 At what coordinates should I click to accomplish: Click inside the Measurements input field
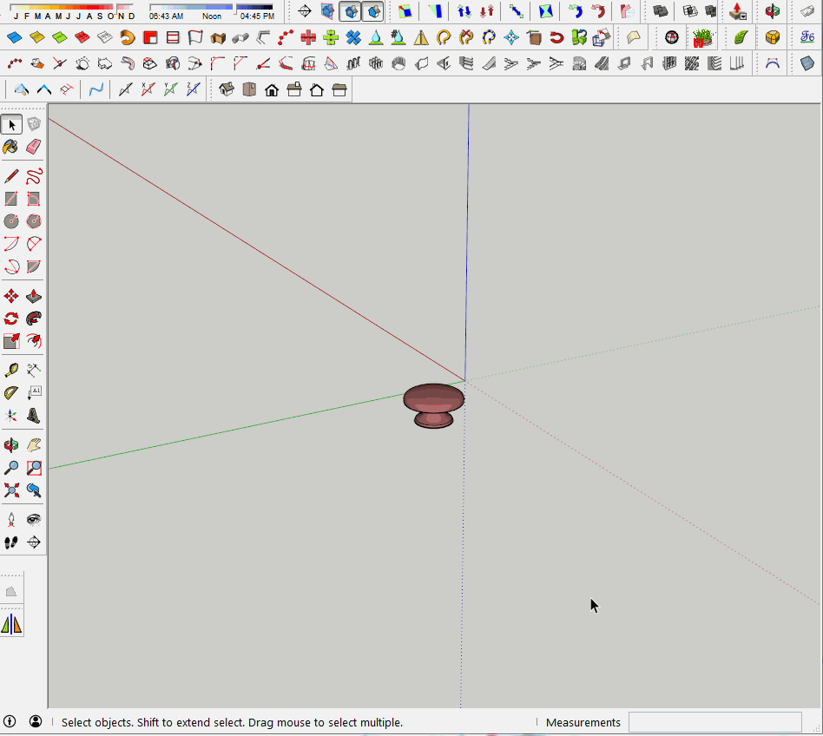(714, 721)
